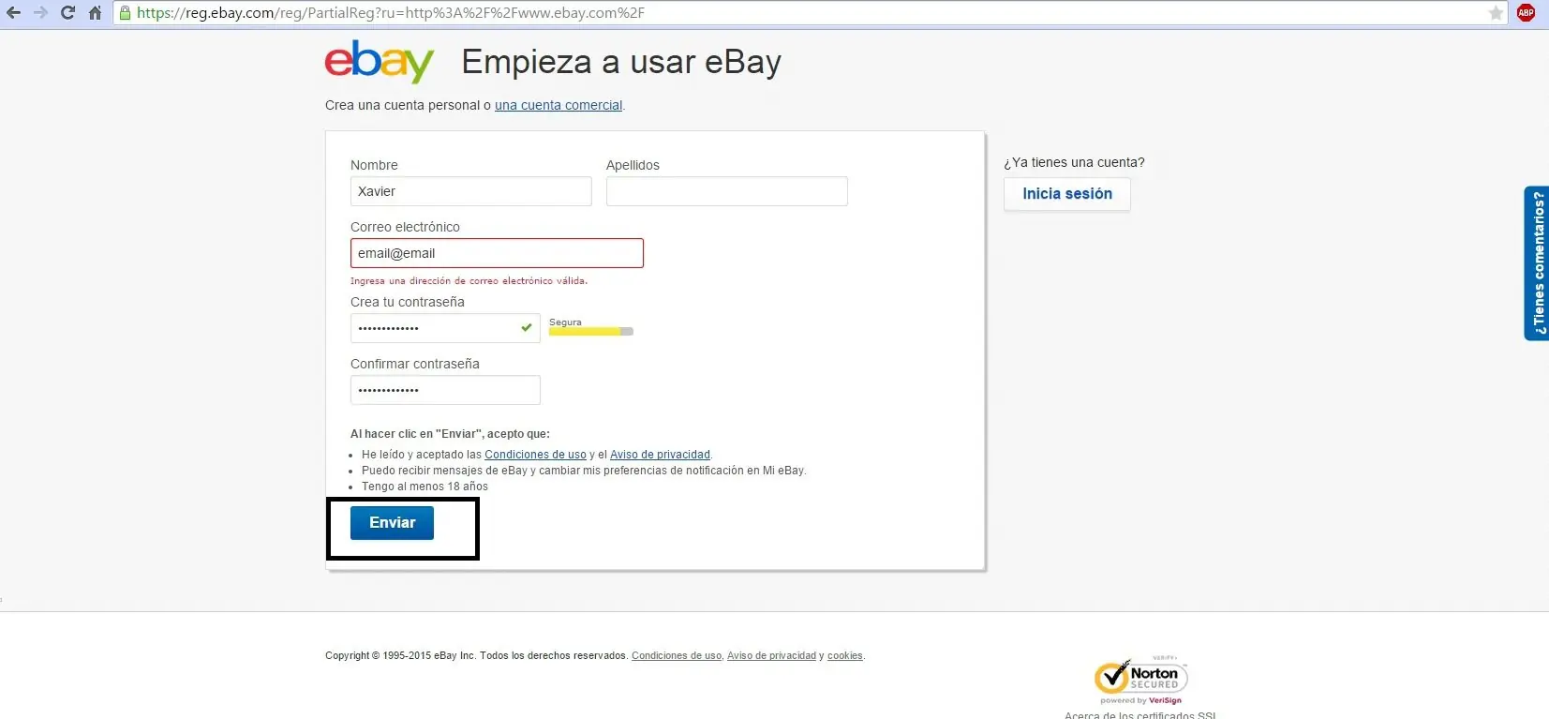This screenshot has height=719, width=1549.
Task: Open Aviso de privacidad link in form
Action: pos(660,455)
